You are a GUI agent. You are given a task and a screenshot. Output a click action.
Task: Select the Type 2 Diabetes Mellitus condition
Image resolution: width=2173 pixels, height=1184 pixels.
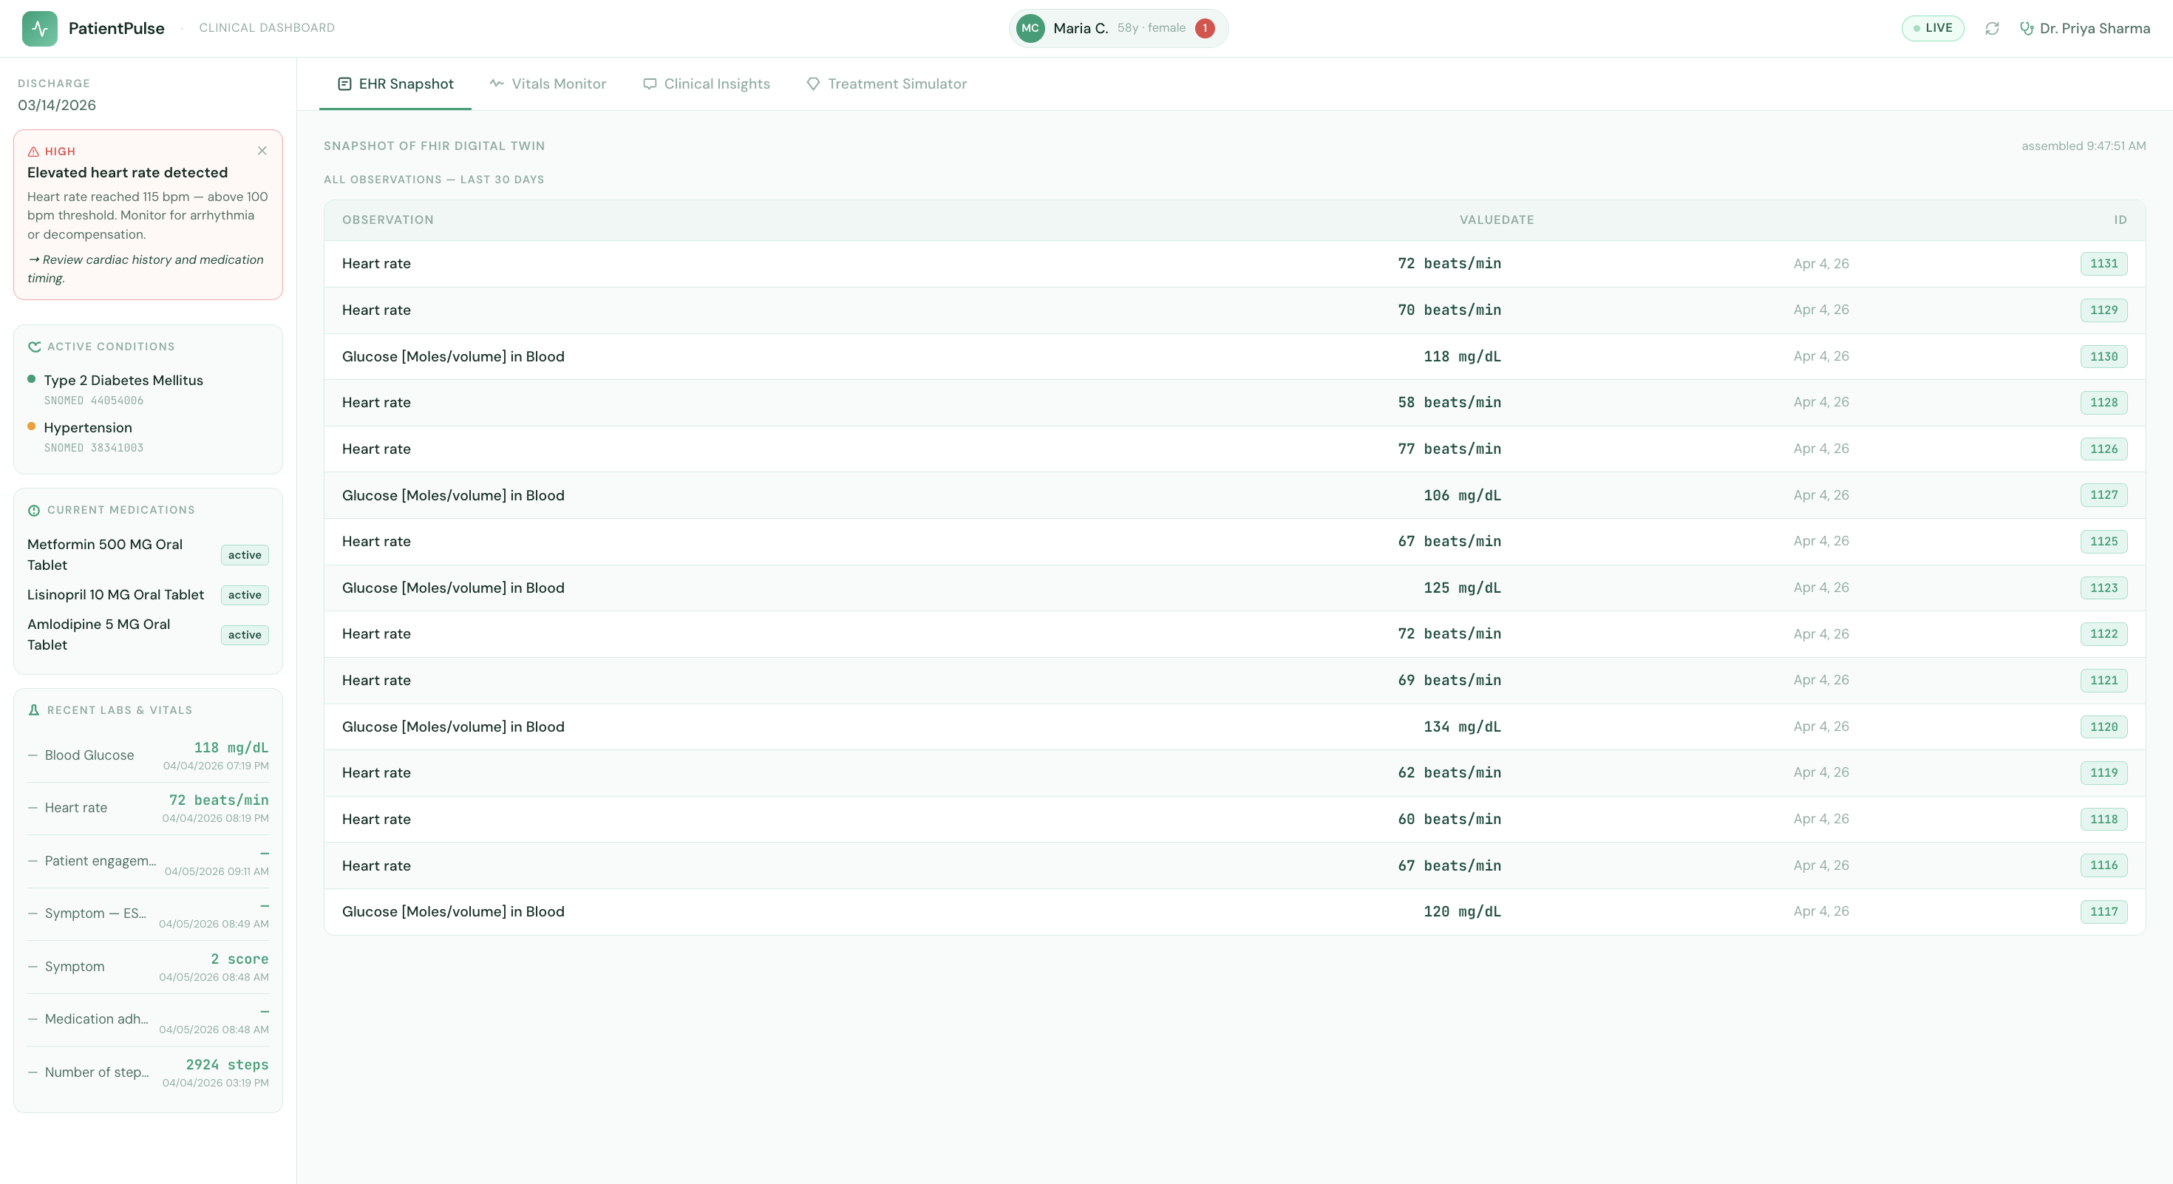[123, 381]
